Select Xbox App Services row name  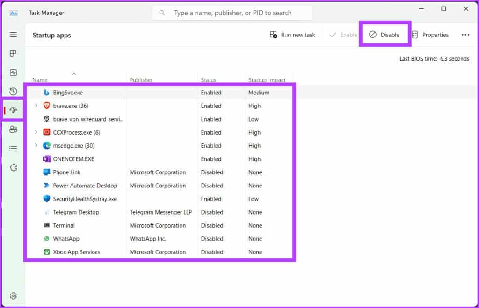[76, 252]
